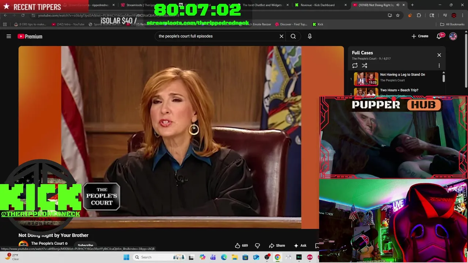Image resolution: width=468 pixels, height=263 pixels.
Task: Like the video with 689 likes
Action: pos(241,245)
